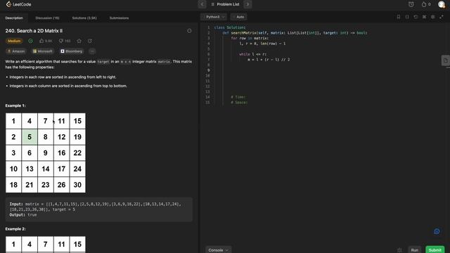Image resolution: width=450 pixels, height=253 pixels.
Task: Open editor settings gear icon
Action: click(433, 17)
